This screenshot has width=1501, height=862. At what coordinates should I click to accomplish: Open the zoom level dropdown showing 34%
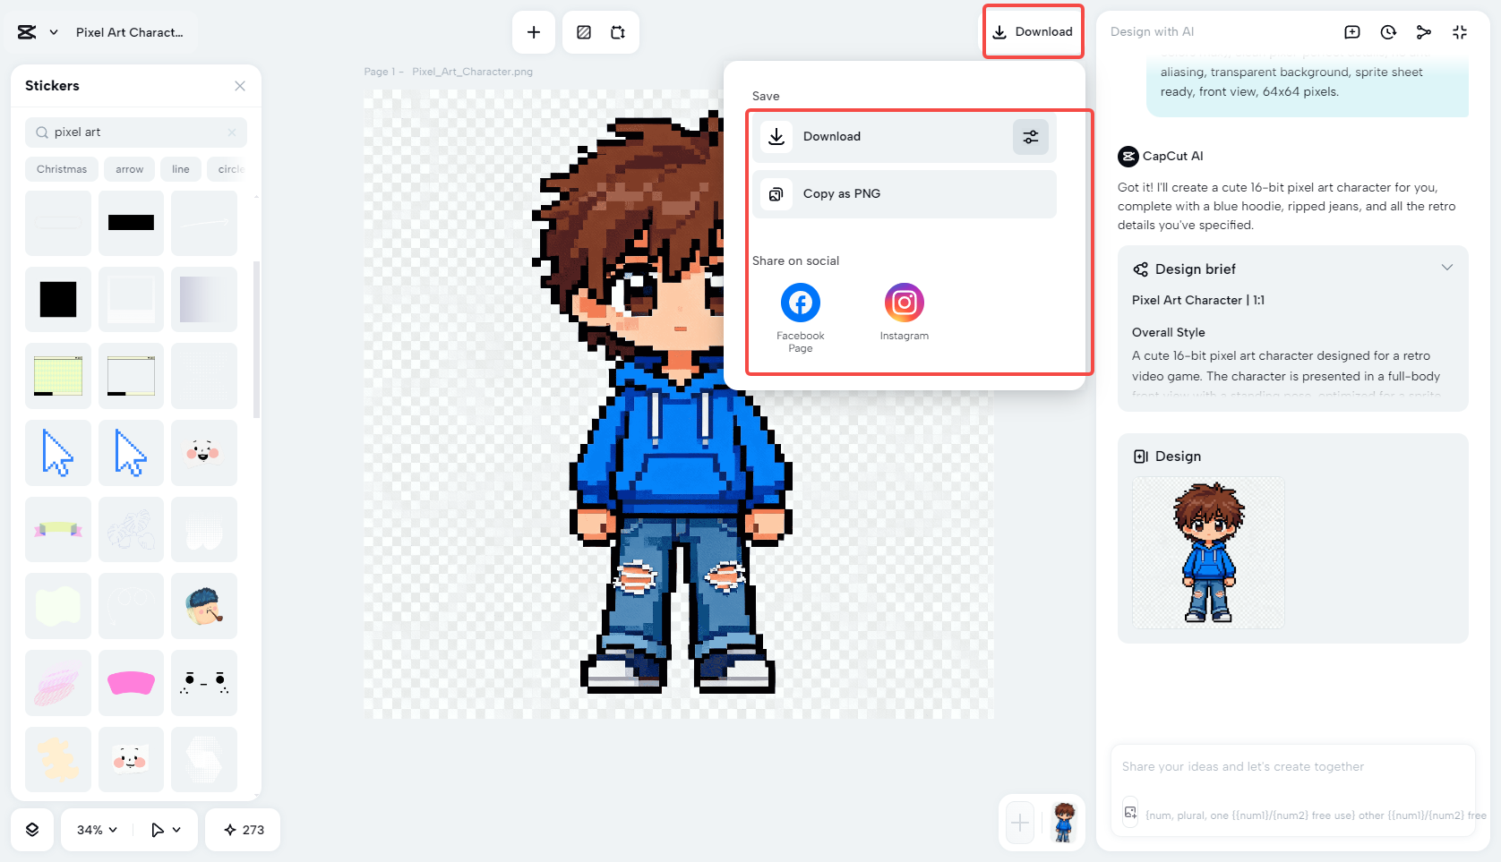click(x=95, y=829)
